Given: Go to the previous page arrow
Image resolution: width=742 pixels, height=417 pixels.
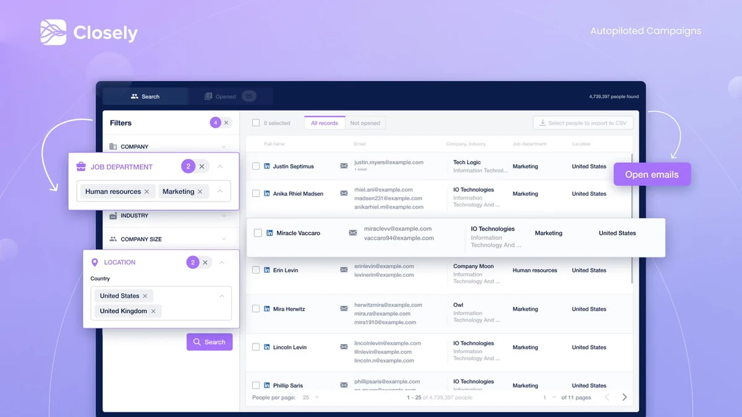Looking at the screenshot, I should coord(607,397).
